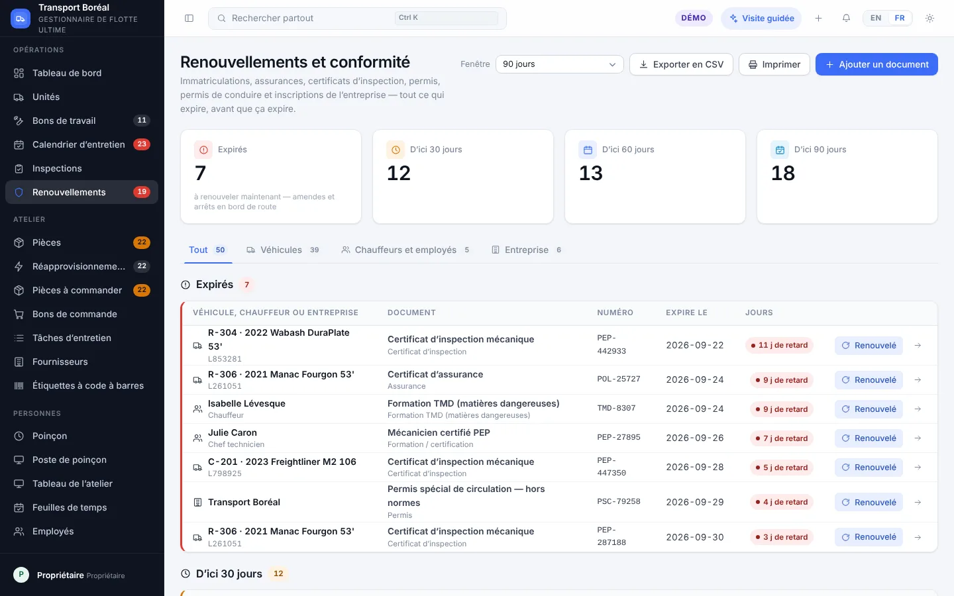Open the Fenêtre 90 jours dropdown
Viewport: 954px width, 596px height.
[x=559, y=64]
